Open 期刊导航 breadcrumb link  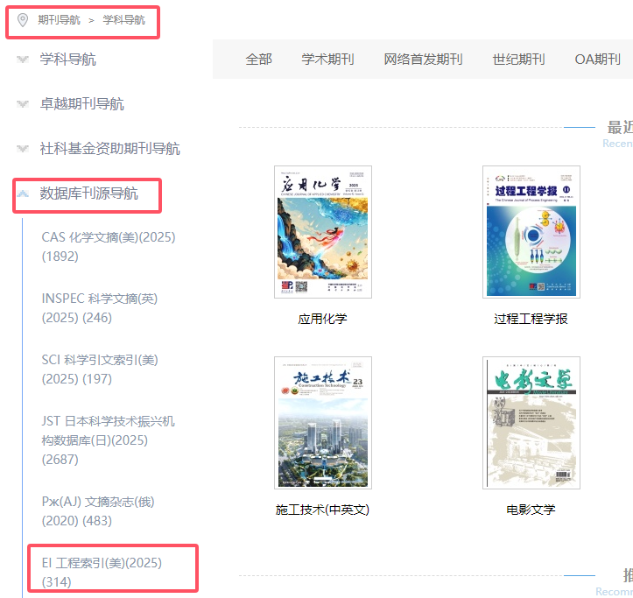click(59, 20)
